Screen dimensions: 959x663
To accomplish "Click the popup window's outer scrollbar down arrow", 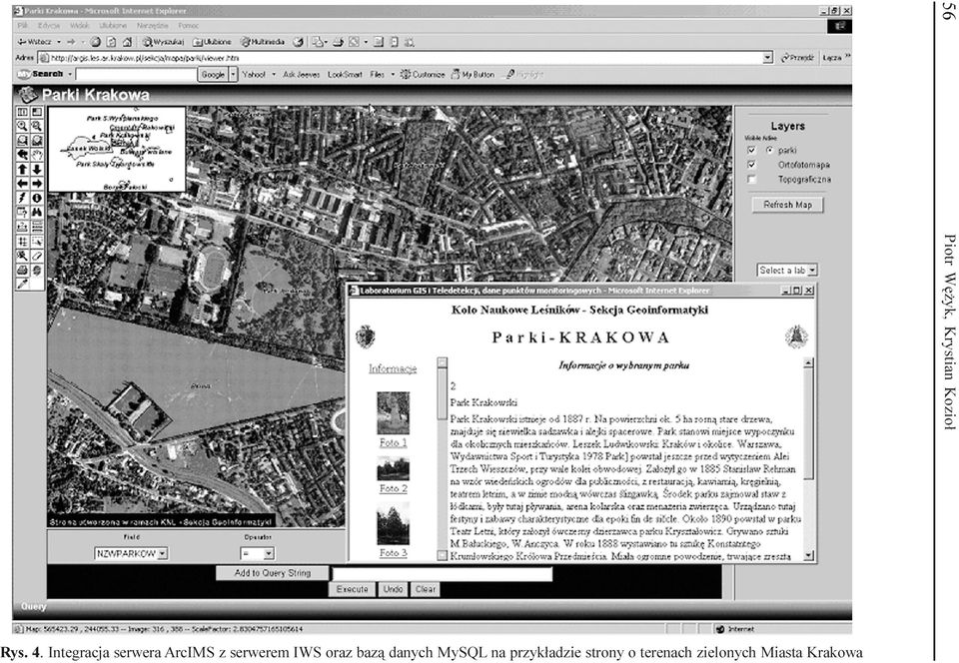I will [x=808, y=555].
